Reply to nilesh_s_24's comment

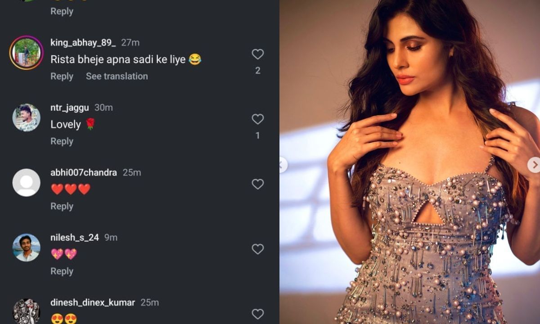coord(62,271)
